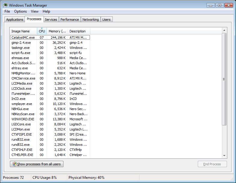Select the wmplayer.exe process
Screen dimensions: 236x183
point(50,104)
